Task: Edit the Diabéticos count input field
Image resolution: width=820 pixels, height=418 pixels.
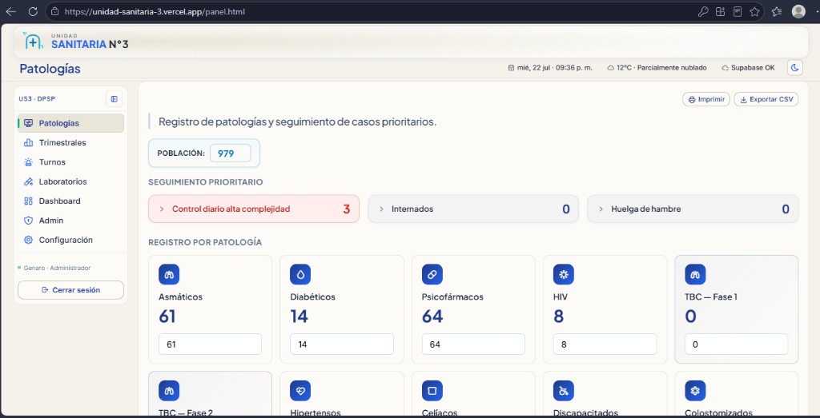Action: 342,344
